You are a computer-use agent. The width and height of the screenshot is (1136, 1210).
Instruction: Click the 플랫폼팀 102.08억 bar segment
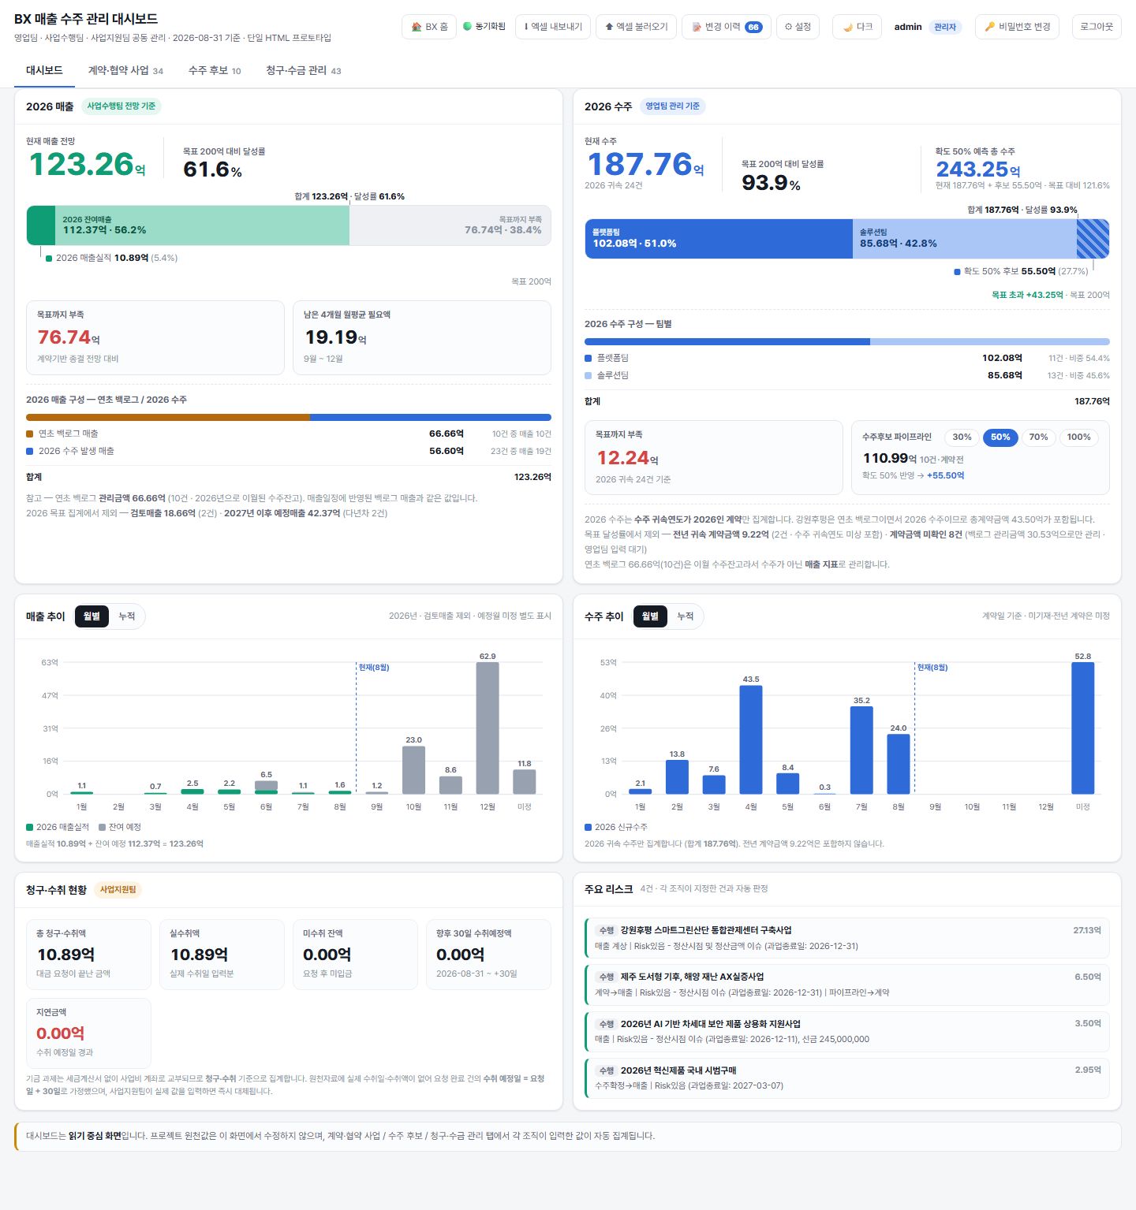(x=719, y=239)
